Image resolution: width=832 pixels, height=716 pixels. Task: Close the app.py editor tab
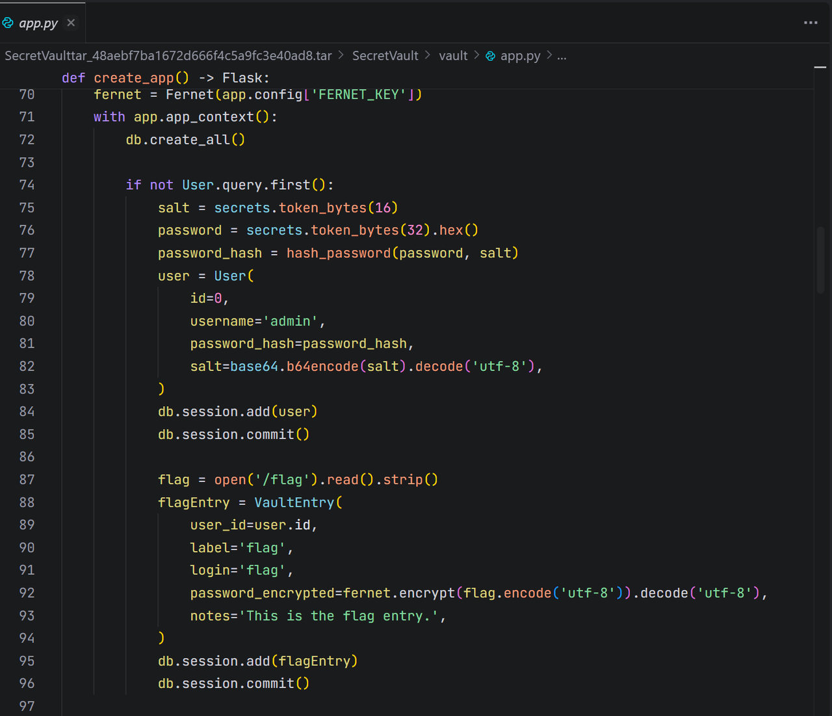[x=71, y=23]
